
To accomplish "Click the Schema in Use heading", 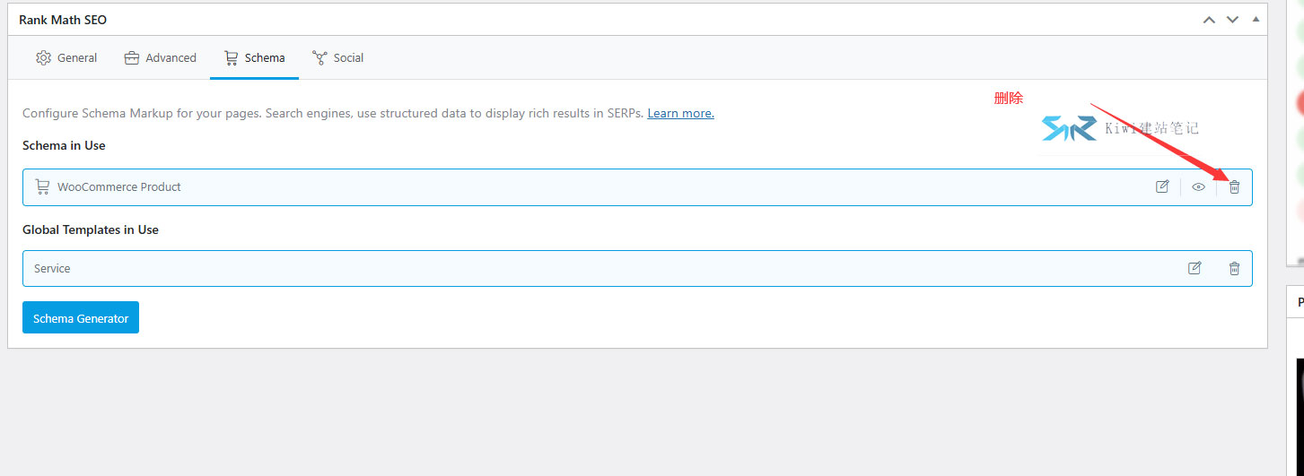I will point(64,145).
